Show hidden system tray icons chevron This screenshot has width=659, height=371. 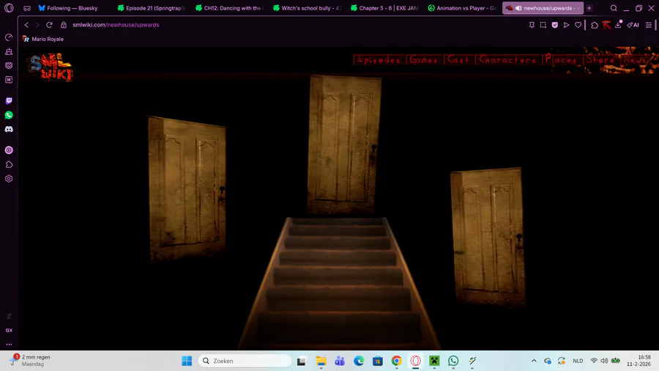coord(534,361)
